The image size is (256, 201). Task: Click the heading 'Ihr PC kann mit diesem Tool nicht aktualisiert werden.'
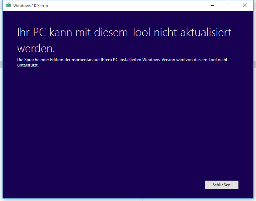point(124,40)
